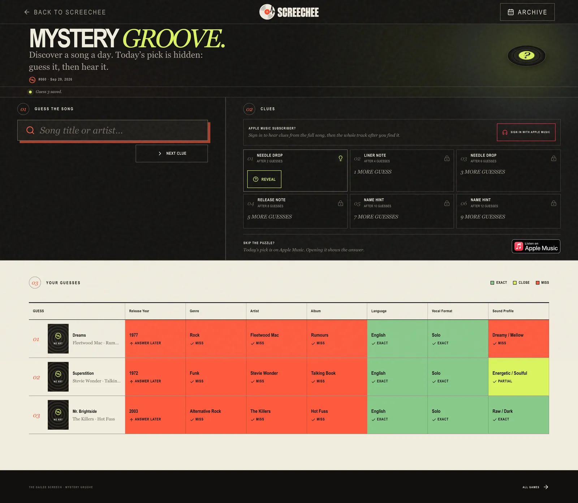Open the All Games link
This screenshot has height=503, width=578.
click(x=535, y=487)
